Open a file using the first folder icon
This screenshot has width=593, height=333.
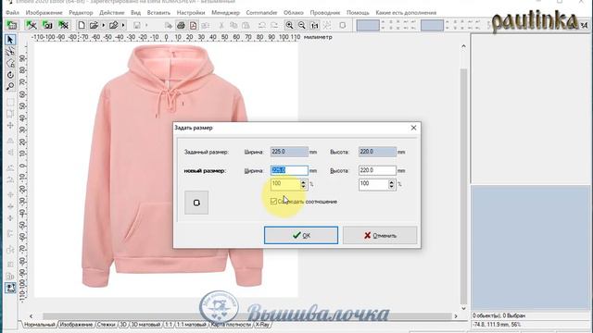(94, 25)
